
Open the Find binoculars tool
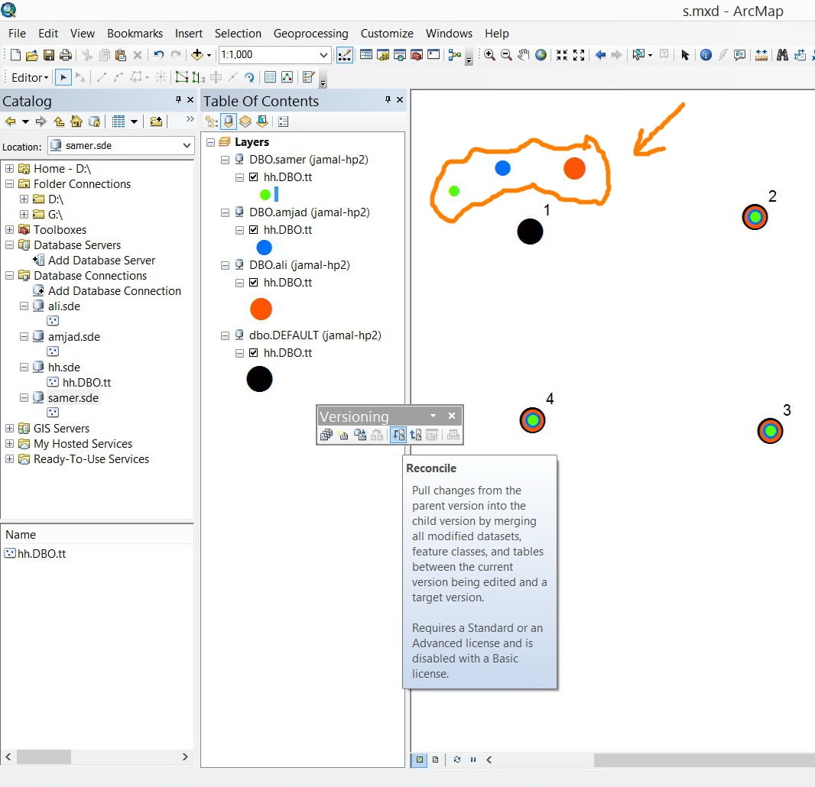pyautogui.click(x=782, y=55)
